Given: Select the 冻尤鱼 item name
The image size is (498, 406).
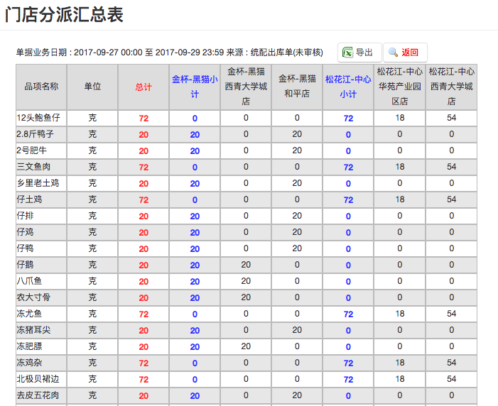Looking at the screenshot, I should 29,314.
